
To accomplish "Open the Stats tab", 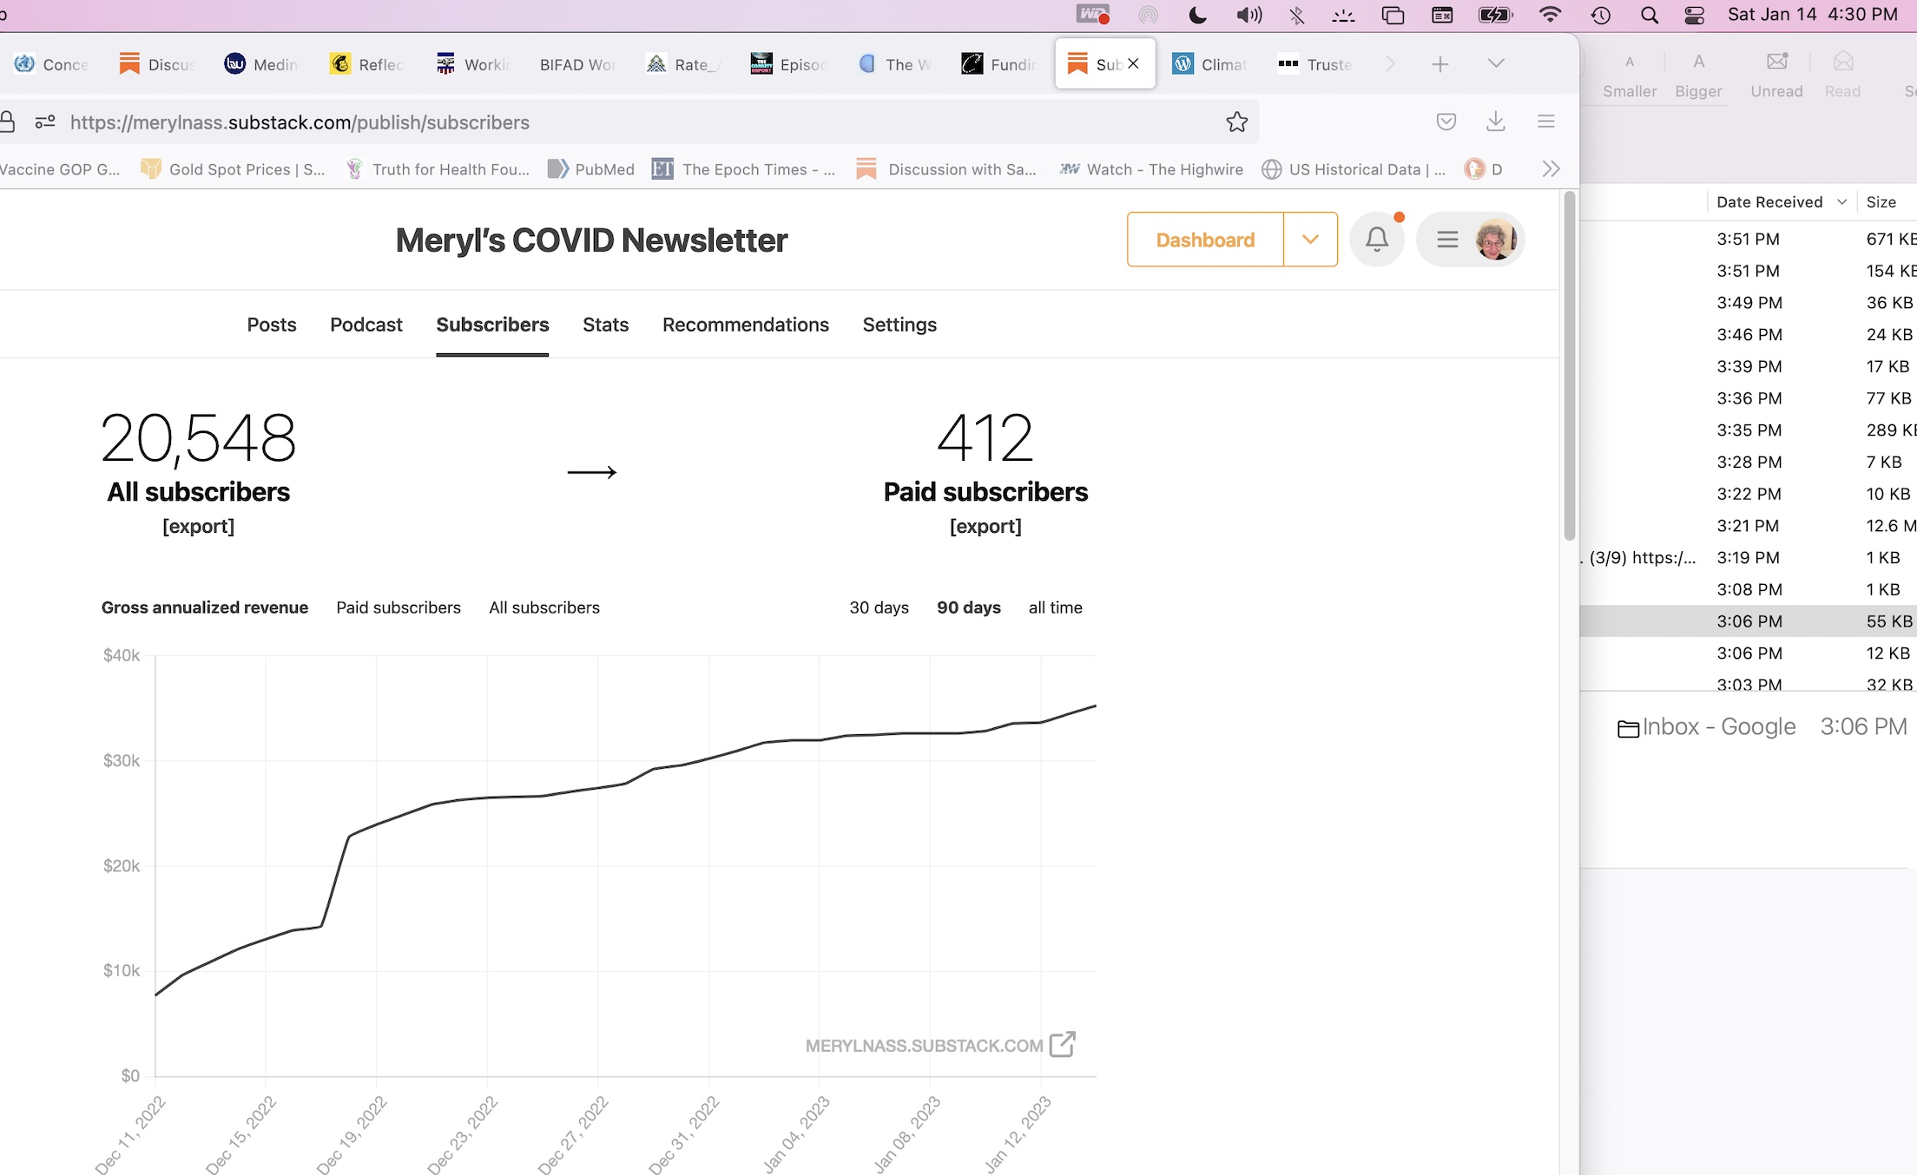I will click(x=605, y=325).
